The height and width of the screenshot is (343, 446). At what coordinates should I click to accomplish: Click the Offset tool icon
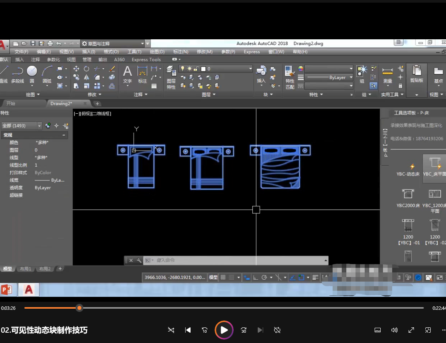click(112, 86)
